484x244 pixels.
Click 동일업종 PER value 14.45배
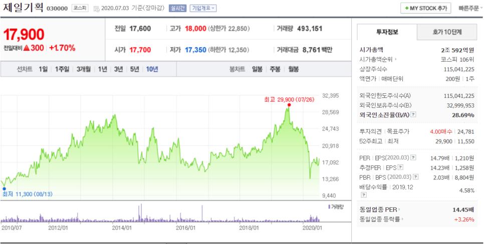point(463,210)
